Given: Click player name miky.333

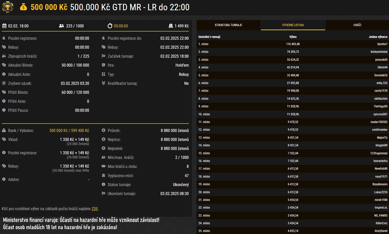Looking at the screenshot, I should (x=382, y=83).
